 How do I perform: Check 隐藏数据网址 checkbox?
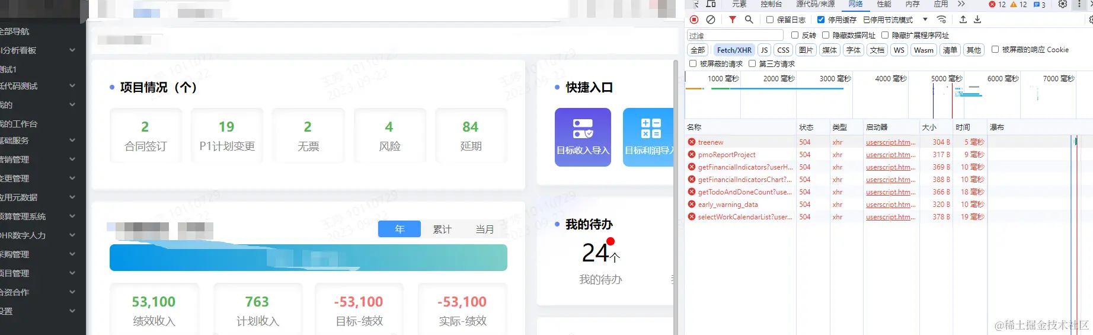click(x=826, y=35)
